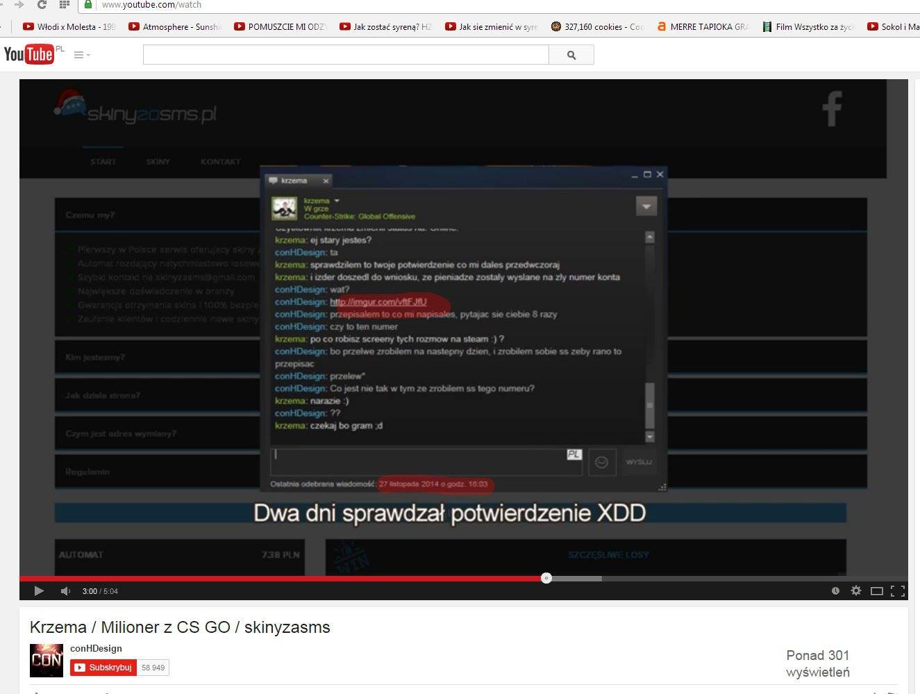Mute the video with the speaker icon

[65, 591]
